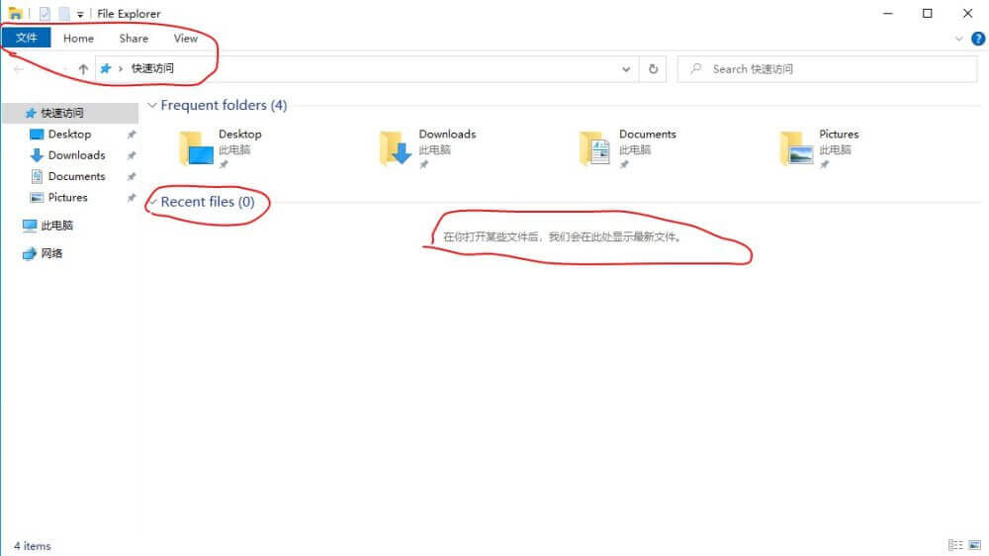
Task: Select Pictures in the navigation pane
Action: click(67, 197)
